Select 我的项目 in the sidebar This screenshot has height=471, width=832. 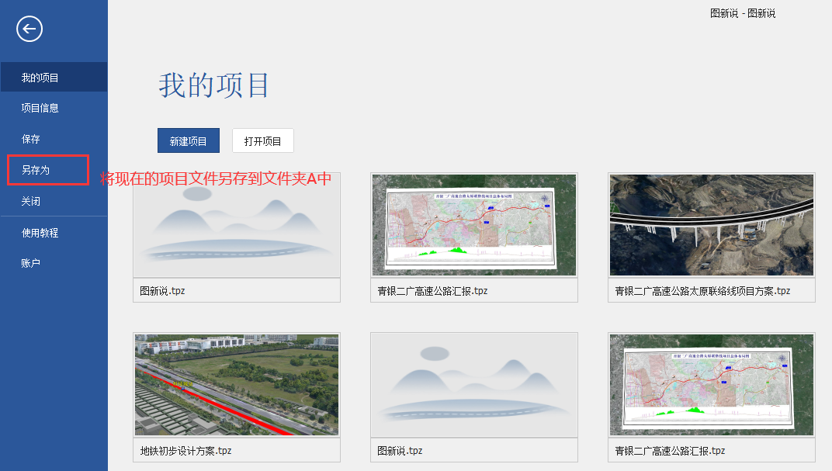tap(40, 78)
